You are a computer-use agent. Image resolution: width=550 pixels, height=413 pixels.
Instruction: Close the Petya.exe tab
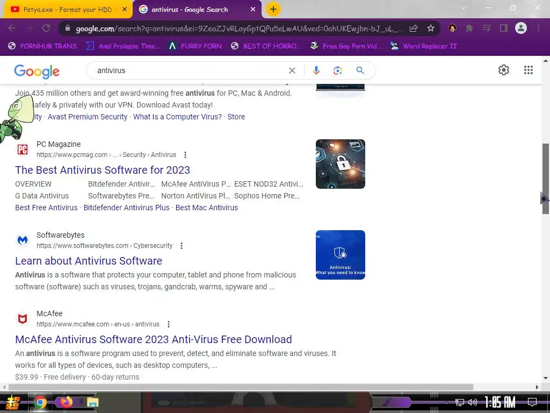coord(125,10)
